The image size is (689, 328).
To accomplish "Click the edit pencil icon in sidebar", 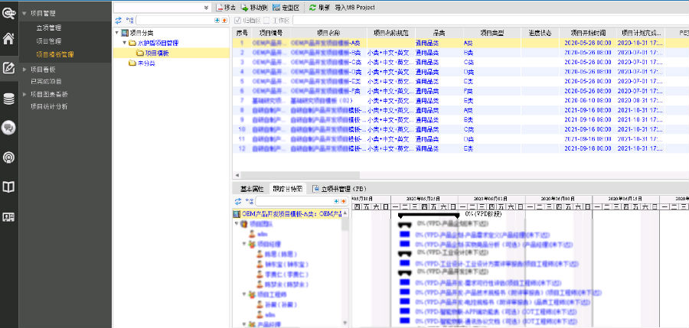I will coord(8,68).
